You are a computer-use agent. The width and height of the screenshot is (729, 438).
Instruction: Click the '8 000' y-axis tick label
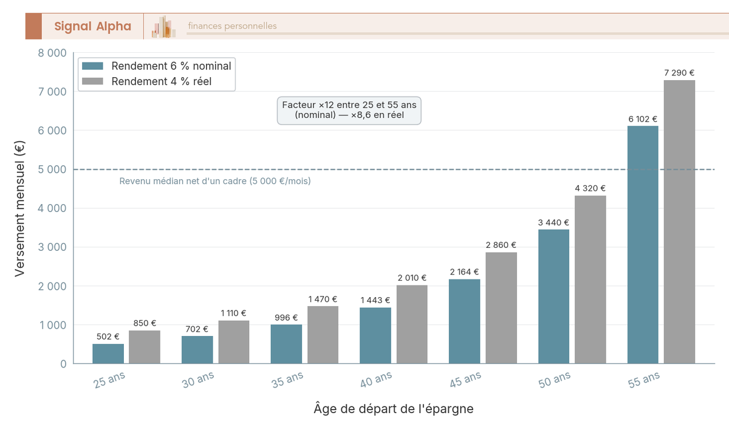point(52,53)
